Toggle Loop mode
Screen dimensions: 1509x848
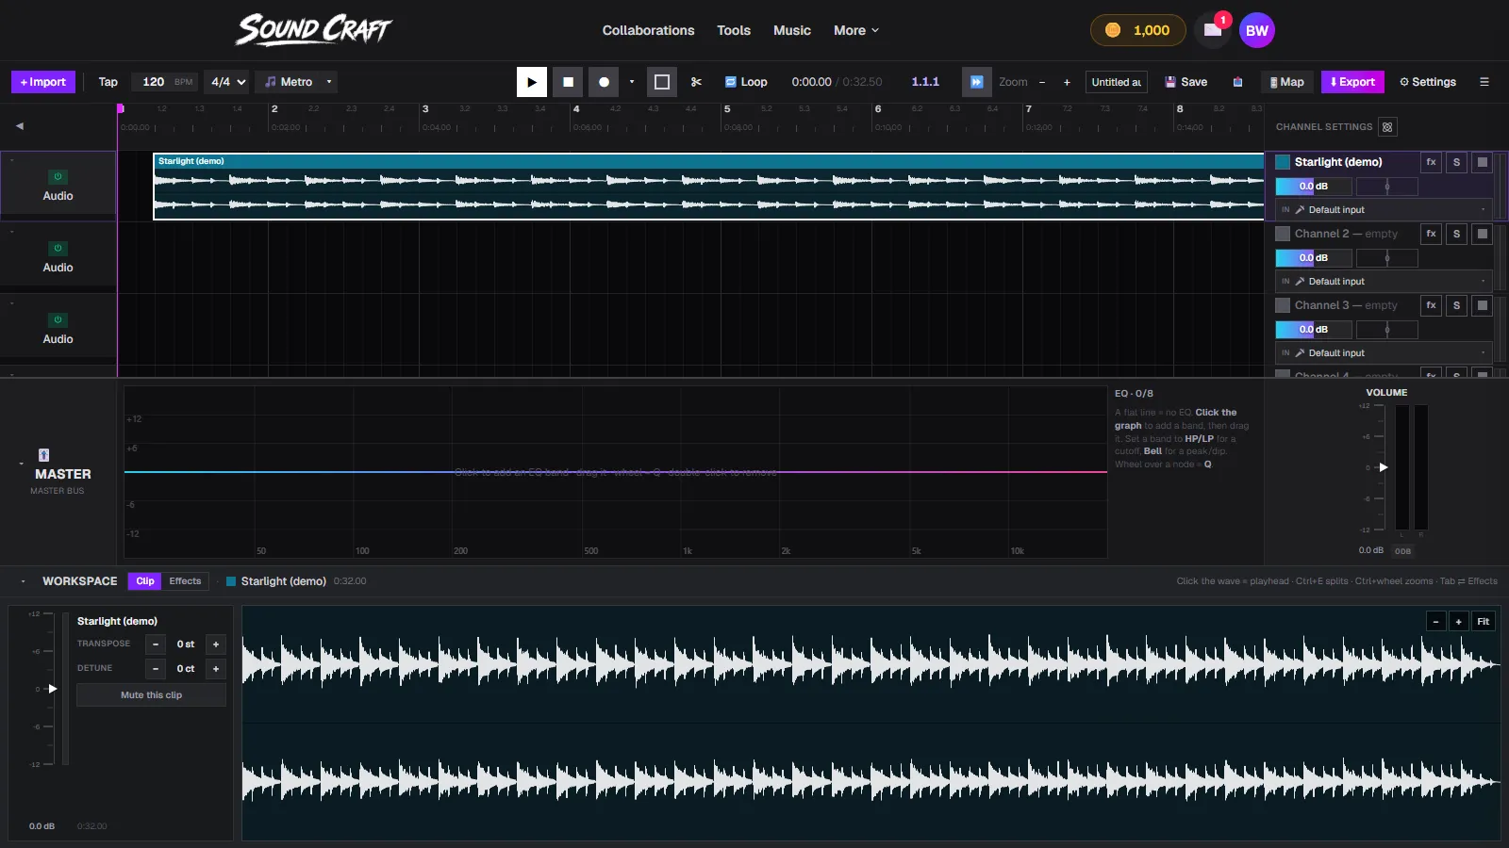pos(746,82)
